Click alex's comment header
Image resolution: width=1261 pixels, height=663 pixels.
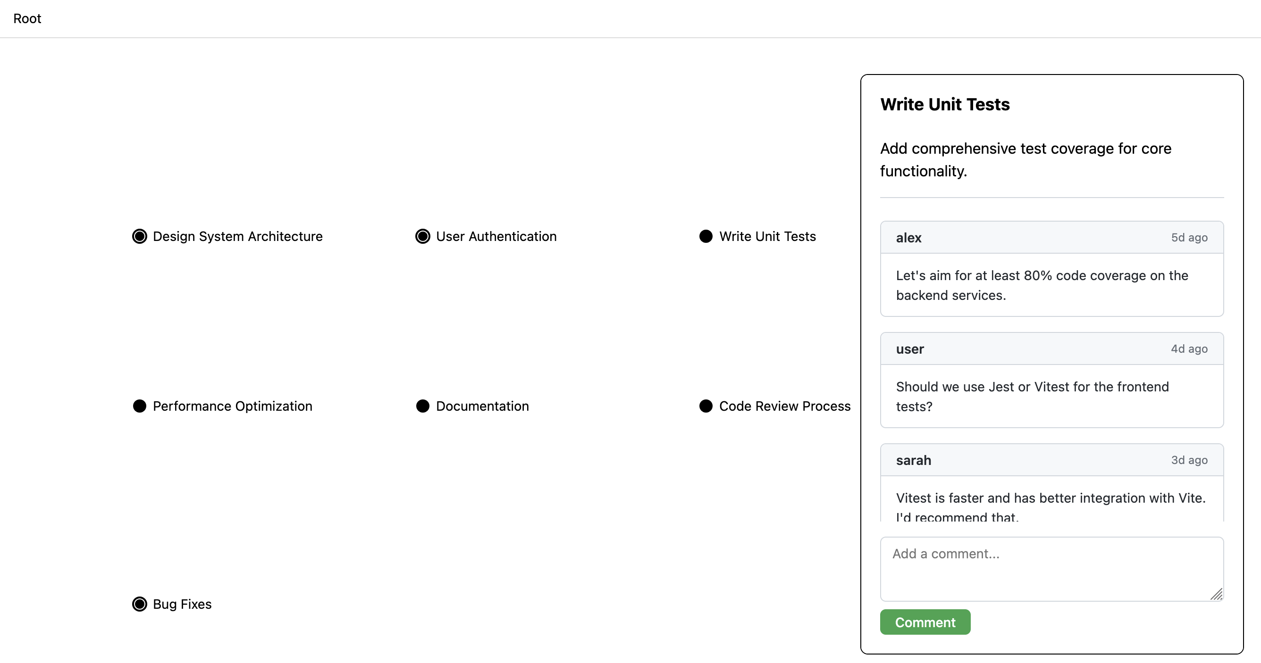(1051, 237)
